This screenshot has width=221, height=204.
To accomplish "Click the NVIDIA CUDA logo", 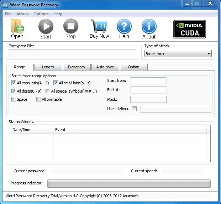I will click(x=190, y=29).
